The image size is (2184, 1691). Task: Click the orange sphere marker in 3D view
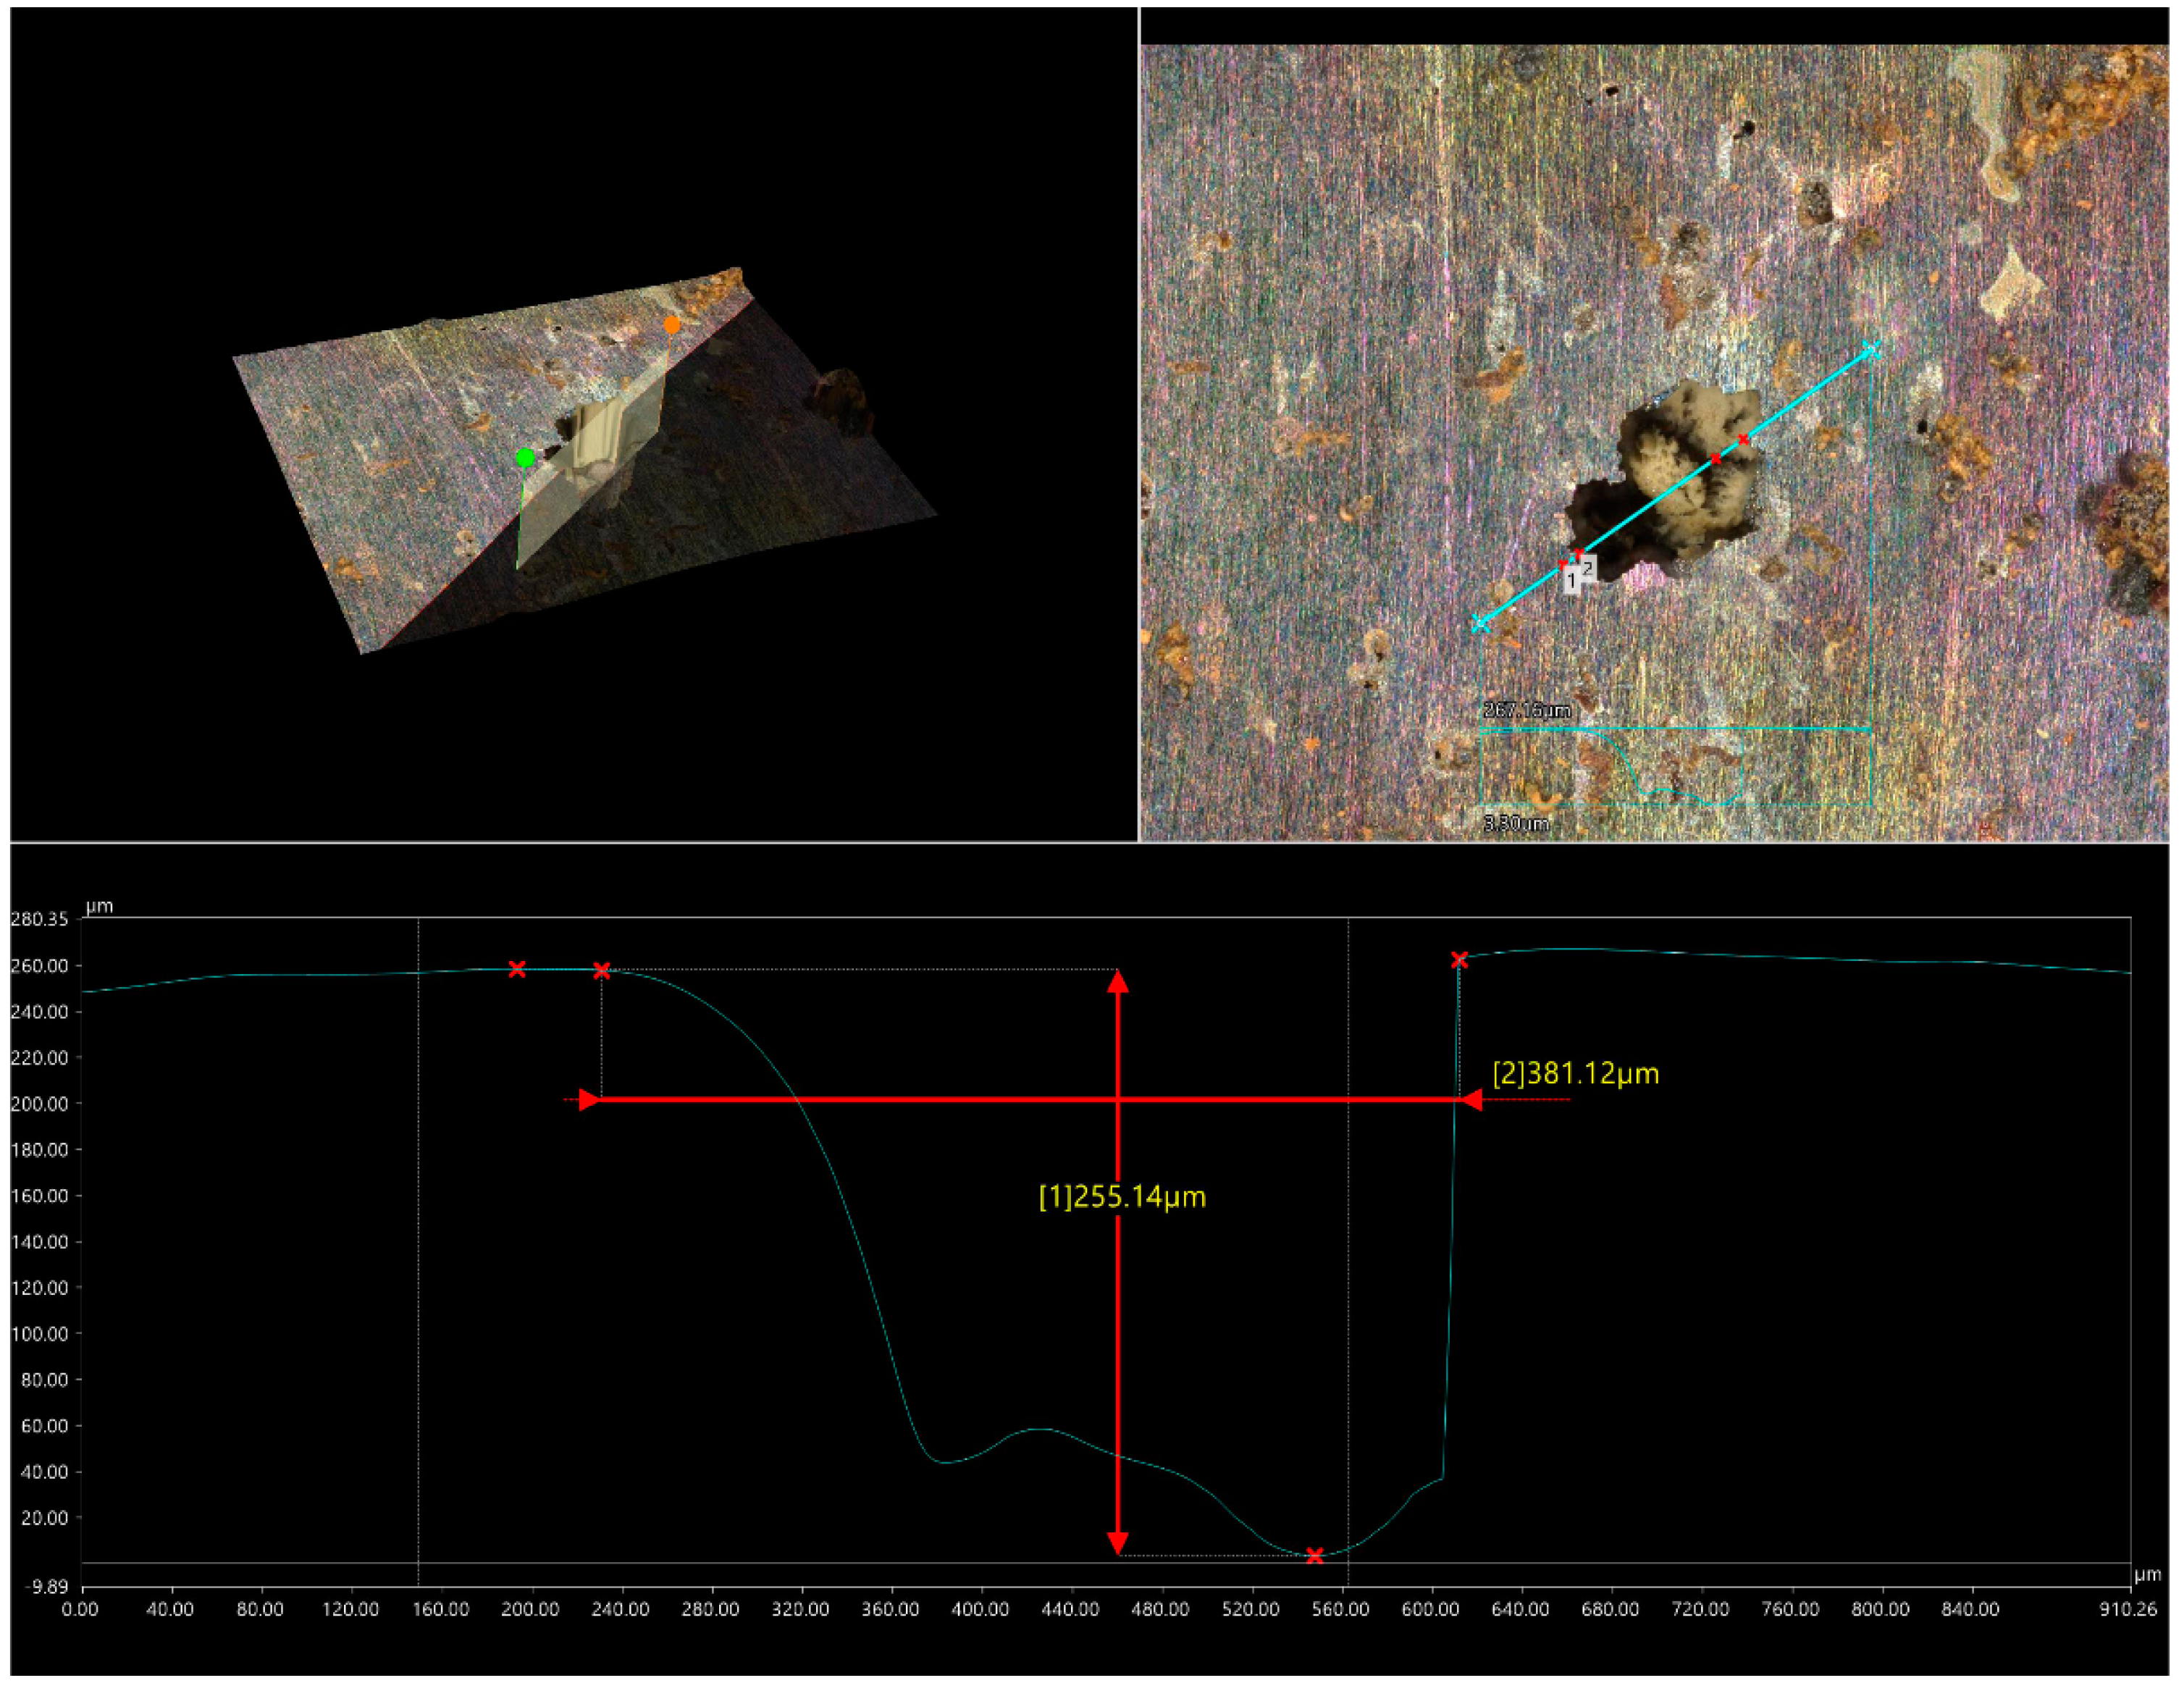(672, 325)
